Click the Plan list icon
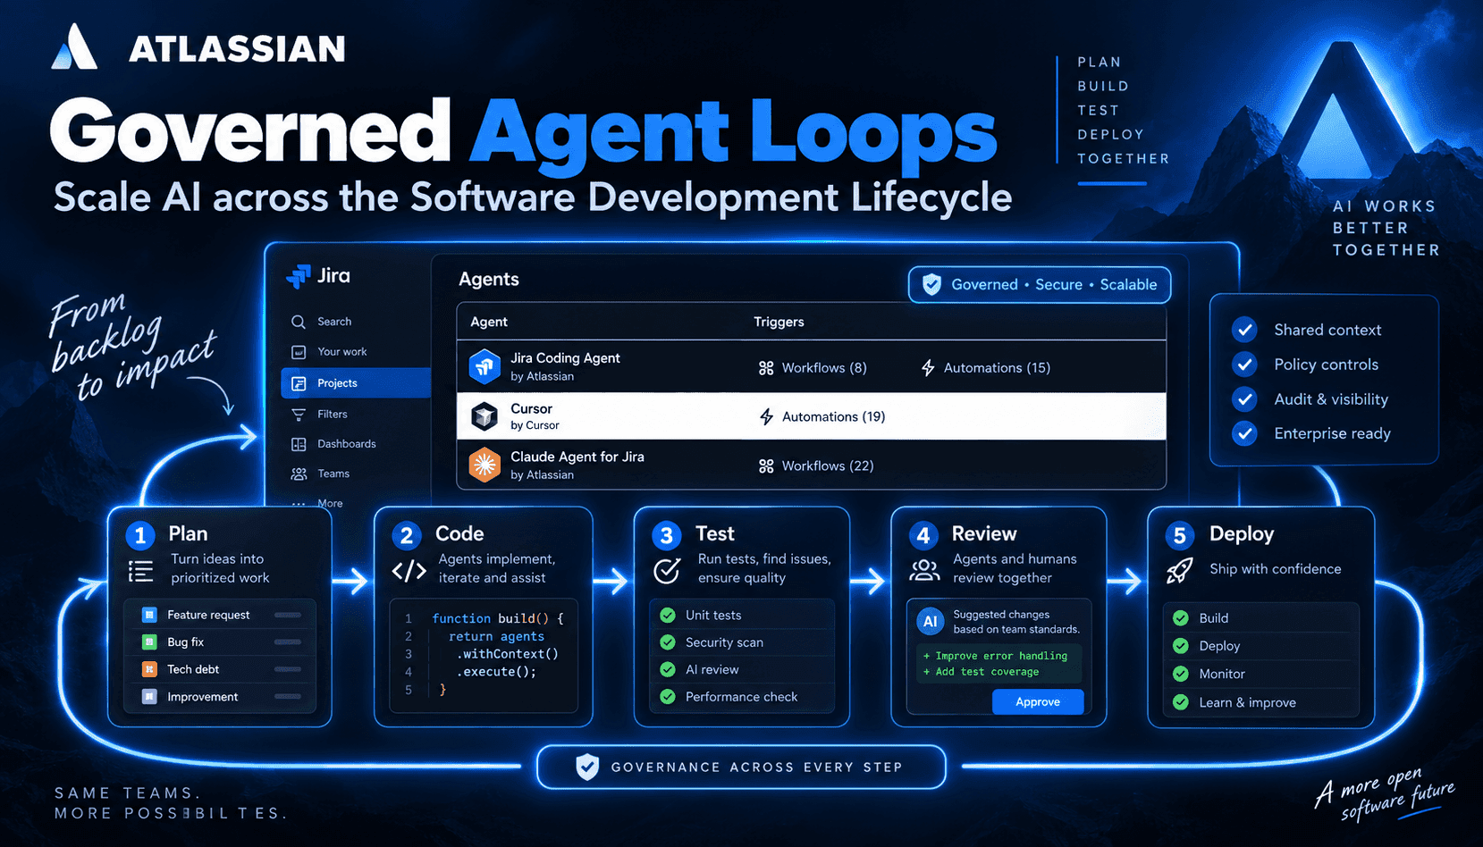 coord(141,571)
